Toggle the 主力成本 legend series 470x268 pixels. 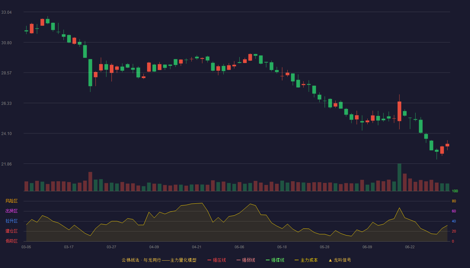coord(306,260)
